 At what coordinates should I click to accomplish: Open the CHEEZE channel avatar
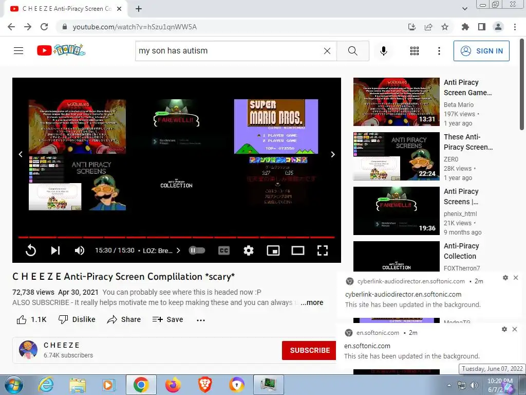pos(28,350)
